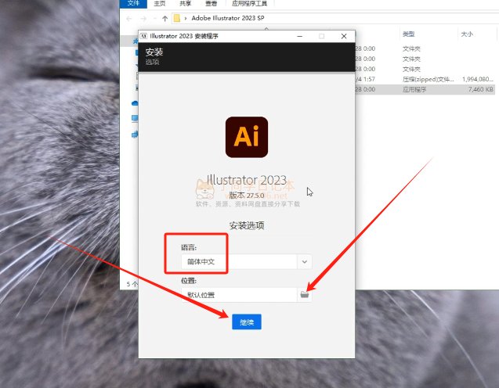Image resolution: width=499 pixels, height=388 pixels.
Task: Switch to the 主页 tab in Explorer
Action: point(160,3)
